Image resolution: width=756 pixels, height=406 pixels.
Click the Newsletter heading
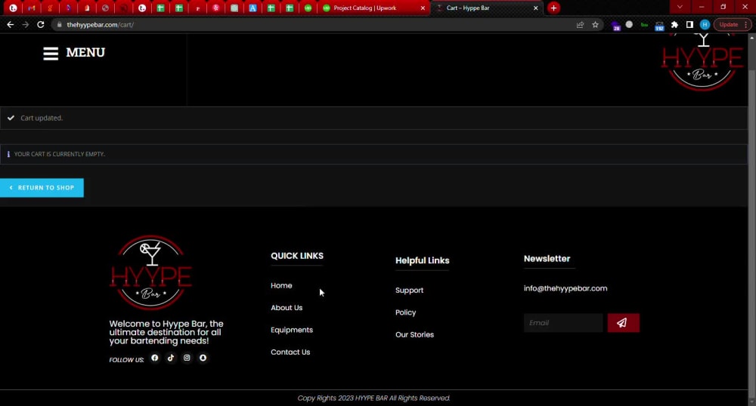[x=547, y=258]
